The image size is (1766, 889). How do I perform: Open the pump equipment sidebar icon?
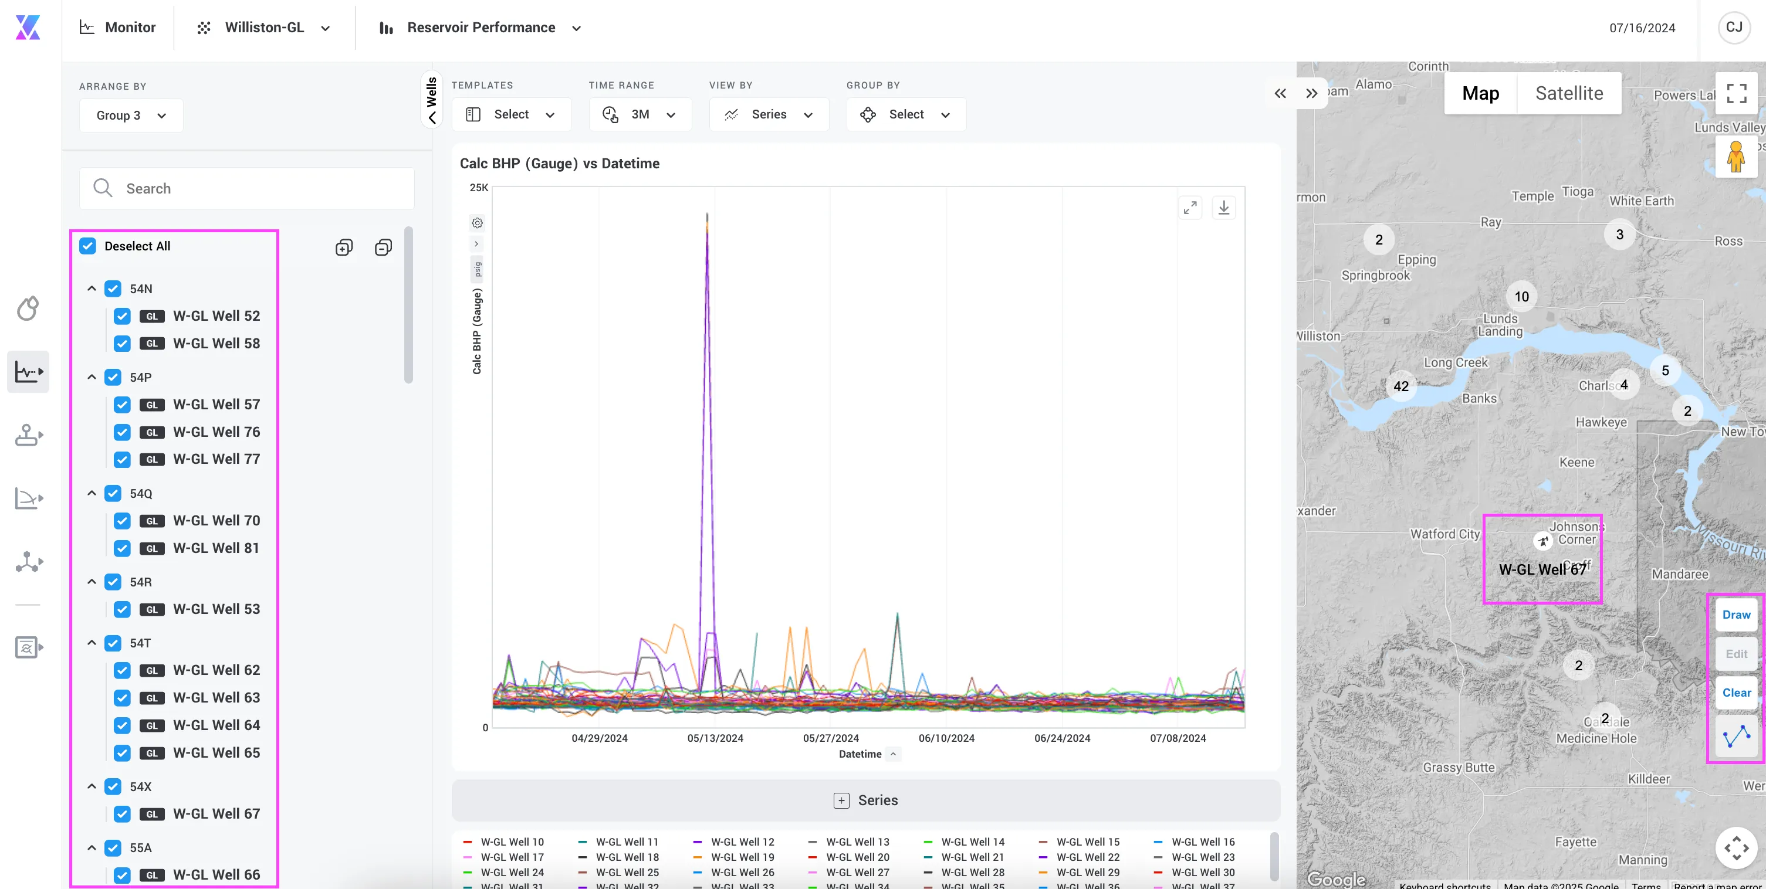point(28,435)
